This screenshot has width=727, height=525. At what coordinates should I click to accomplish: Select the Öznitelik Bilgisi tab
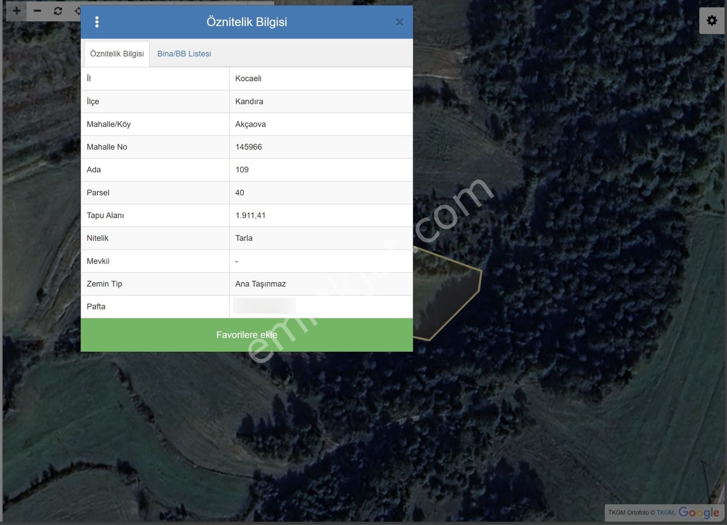pyautogui.click(x=117, y=54)
